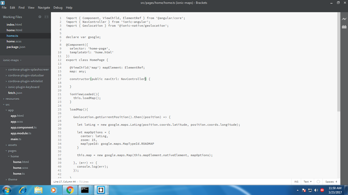Expand ionic-plugin-keyboard folder
348x195 pixels.
tap(23, 87)
